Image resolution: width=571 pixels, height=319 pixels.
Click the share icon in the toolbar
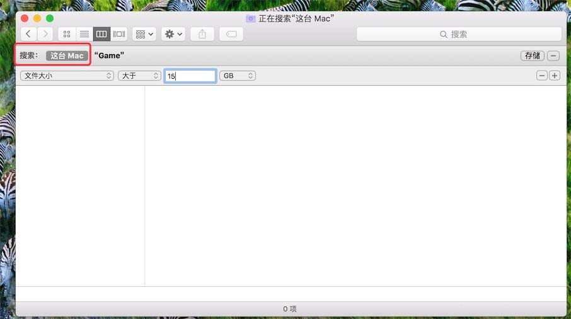pyautogui.click(x=202, y=34)
